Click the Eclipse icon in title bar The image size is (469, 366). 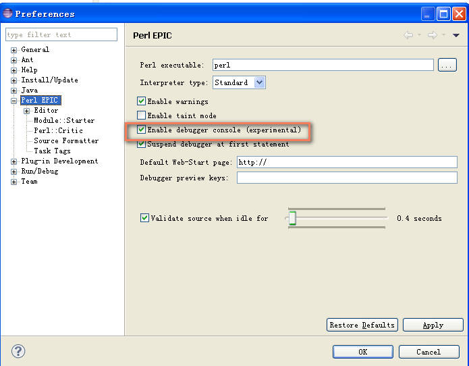coord(8,13)
